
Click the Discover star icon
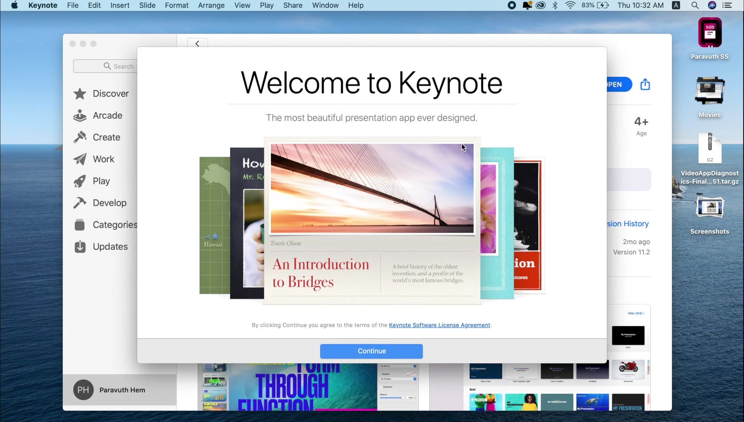[80, 93]
